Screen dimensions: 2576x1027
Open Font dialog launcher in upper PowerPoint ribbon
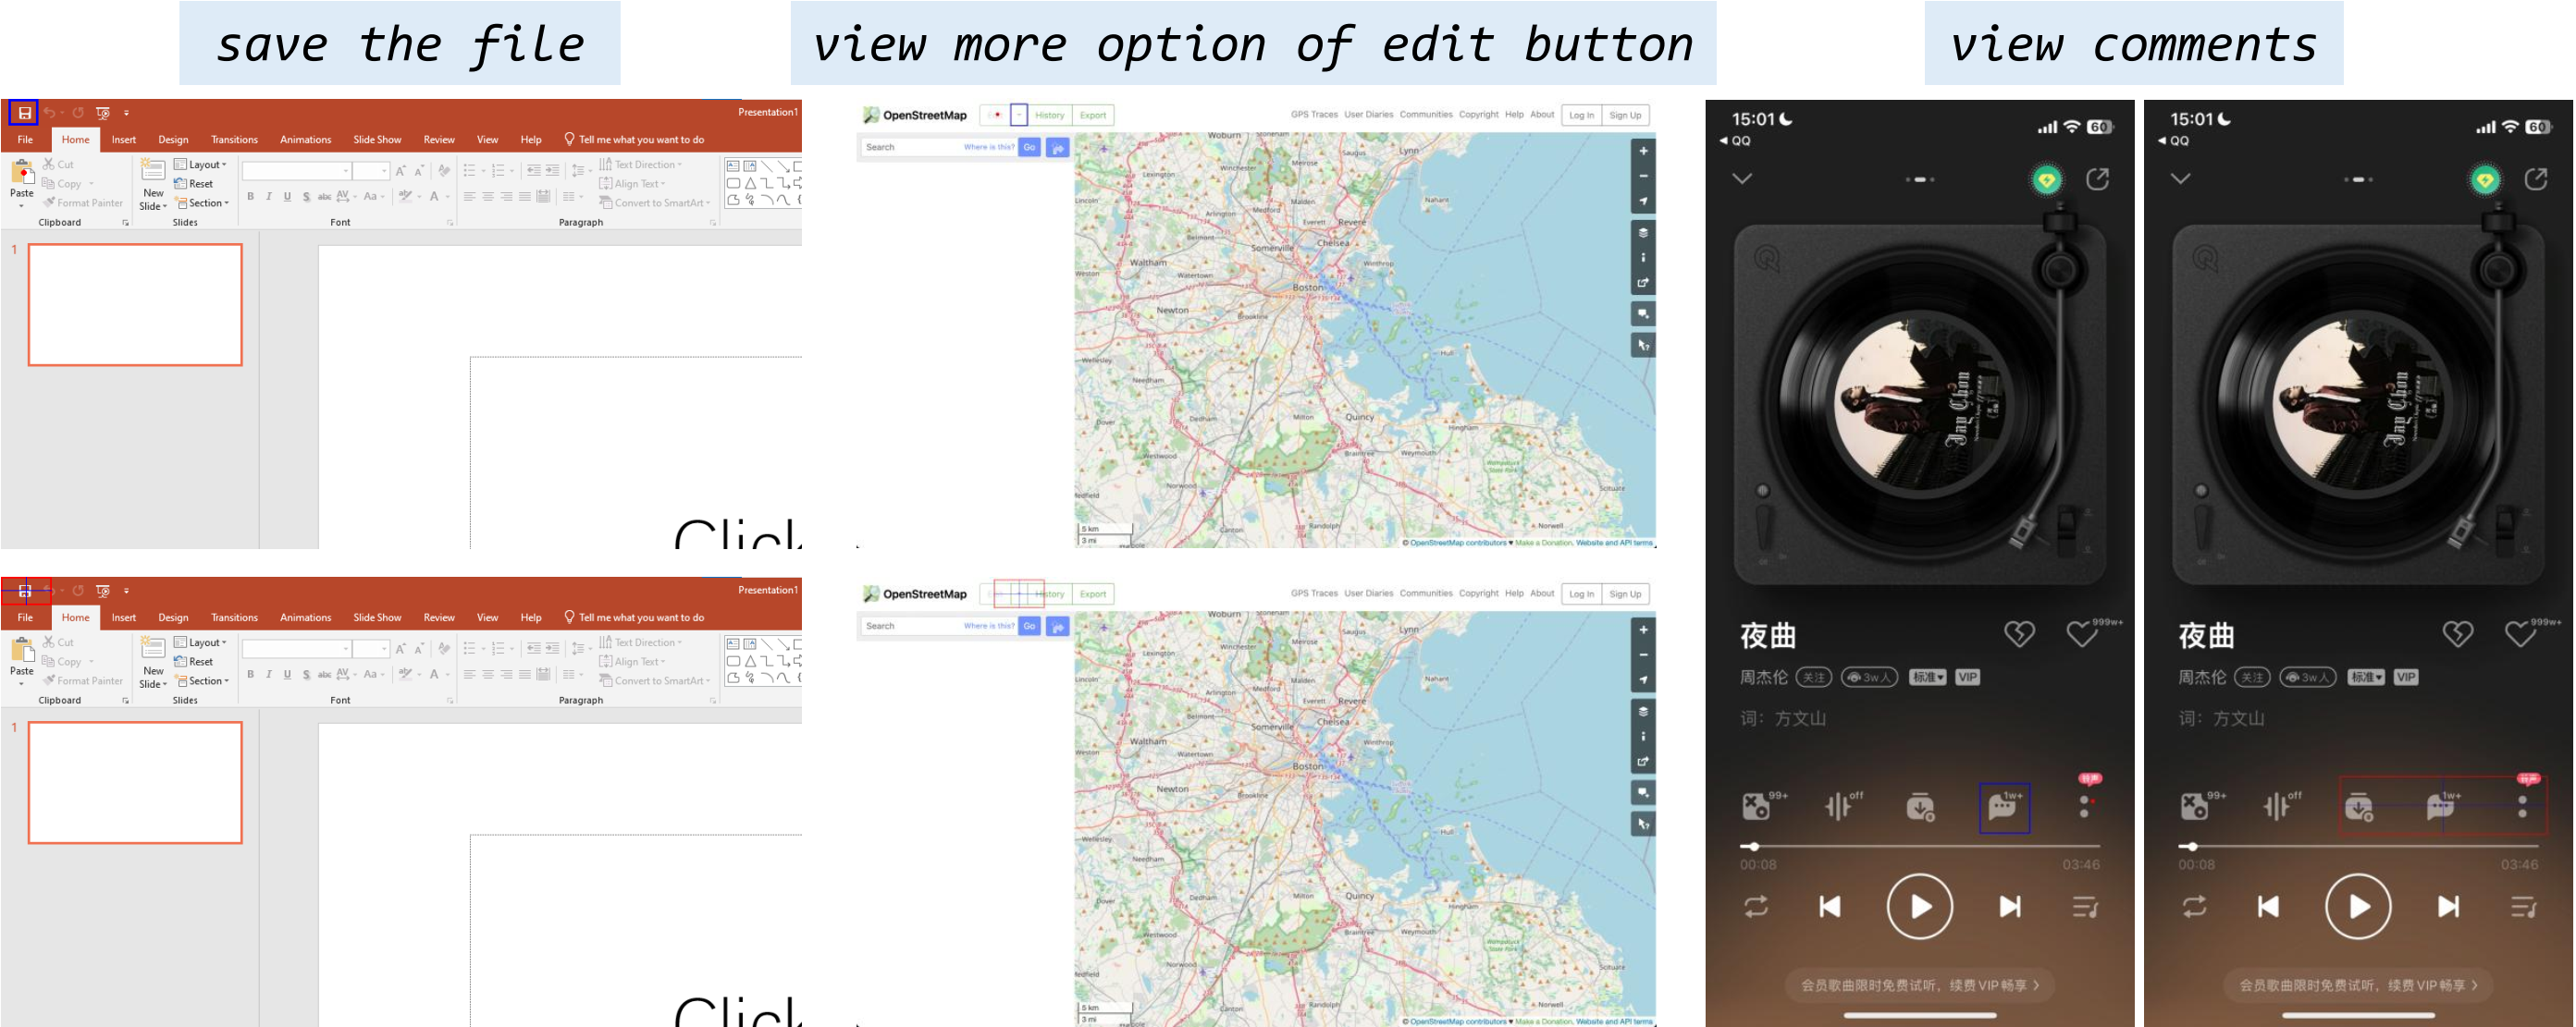point(450,223)
